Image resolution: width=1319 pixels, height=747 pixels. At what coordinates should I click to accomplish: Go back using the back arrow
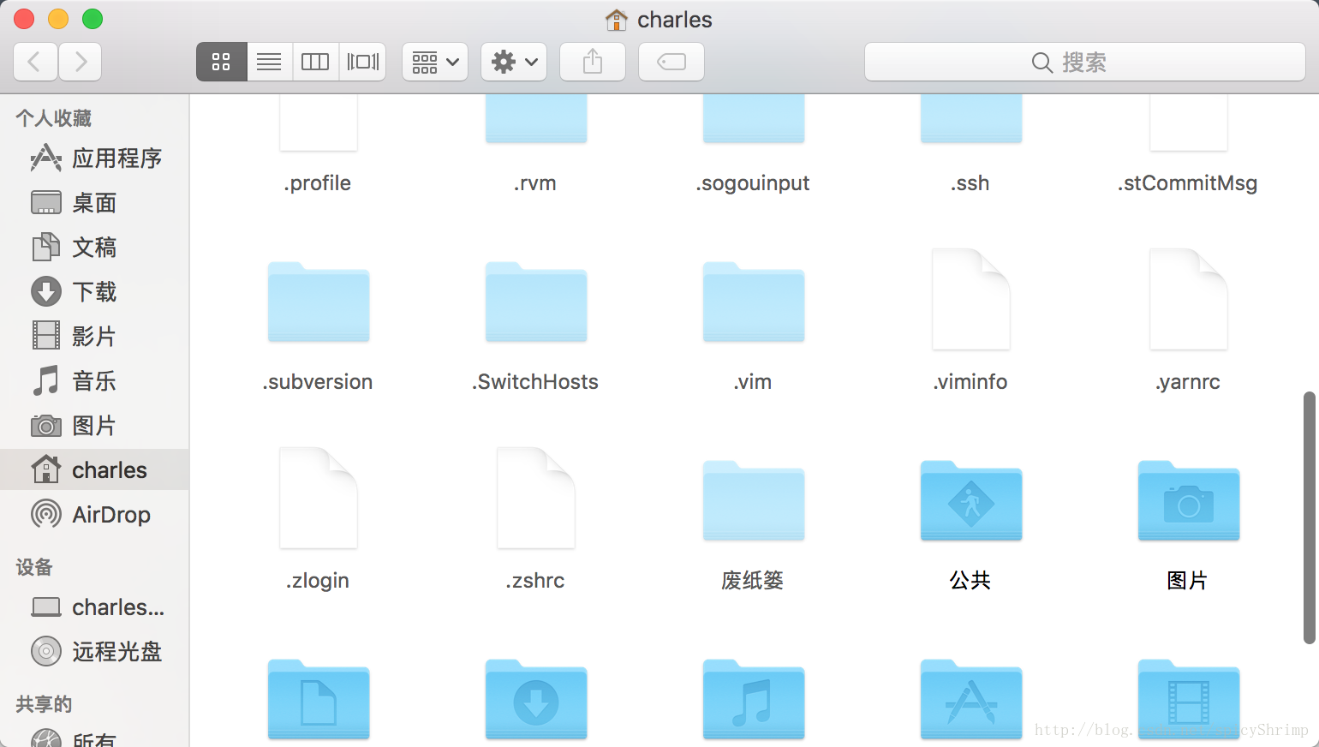coord(35,61)
